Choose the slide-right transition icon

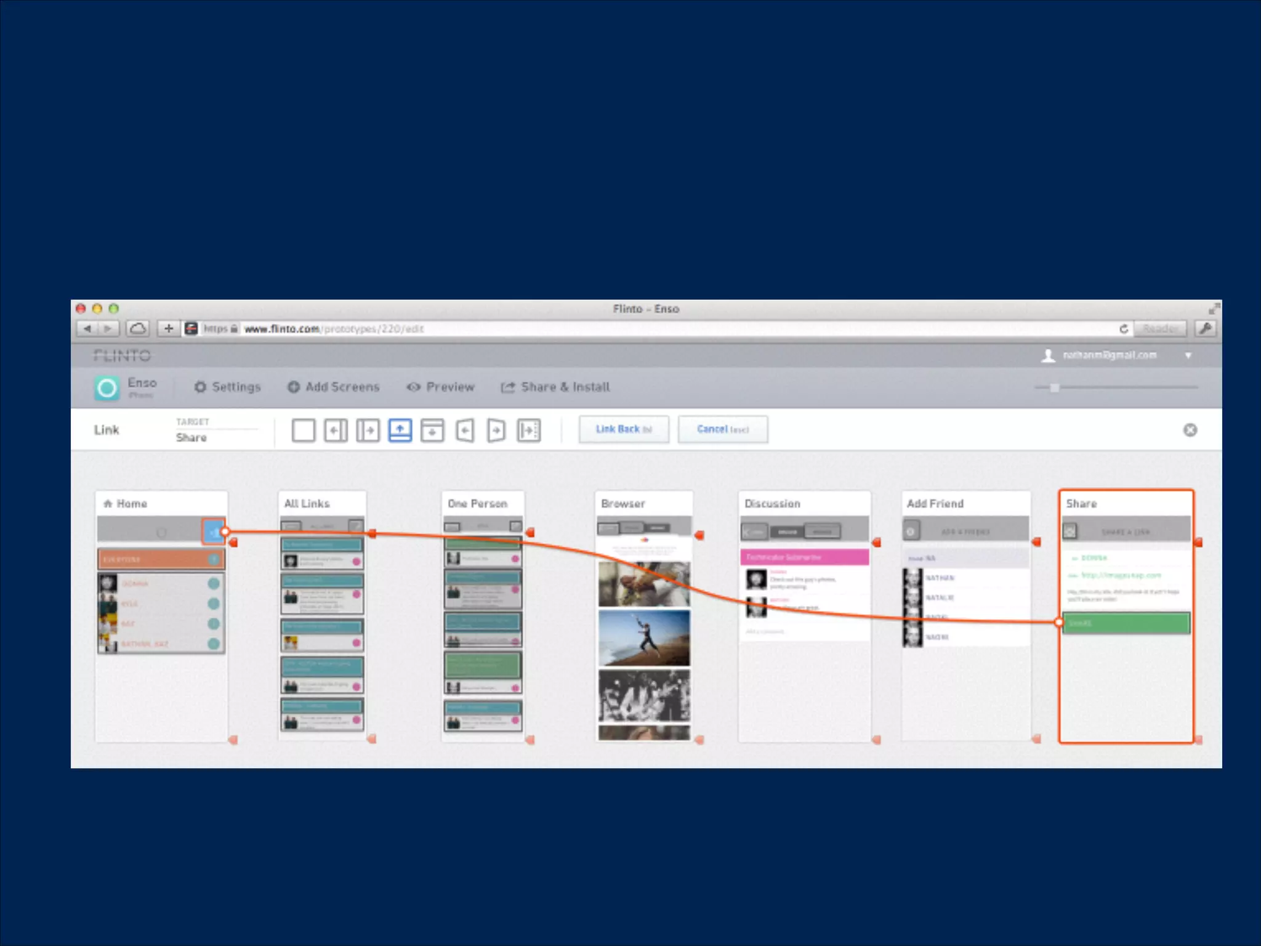point(368,431)
